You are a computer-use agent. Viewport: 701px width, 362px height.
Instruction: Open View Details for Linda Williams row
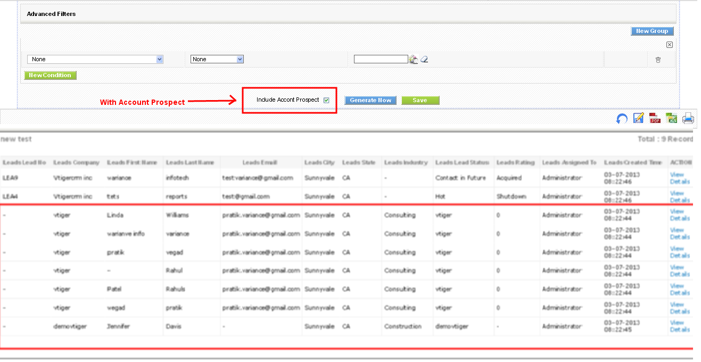pyautogui.click(x=680, y=215)
